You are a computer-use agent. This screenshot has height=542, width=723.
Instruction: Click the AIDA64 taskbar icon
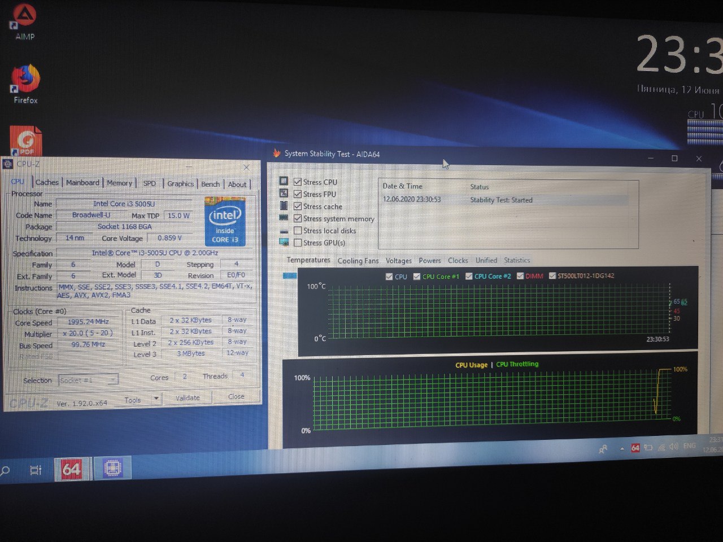coord(71,469)
